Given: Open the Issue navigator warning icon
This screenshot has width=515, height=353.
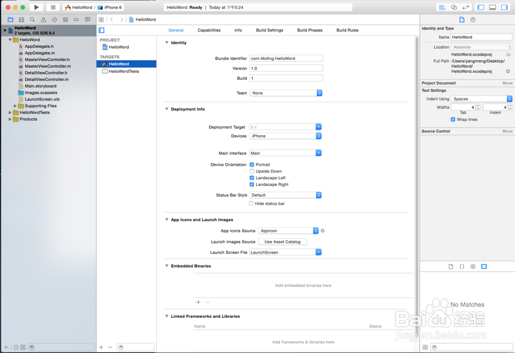Looking at the screenshot, I should (x=43, y=20).
